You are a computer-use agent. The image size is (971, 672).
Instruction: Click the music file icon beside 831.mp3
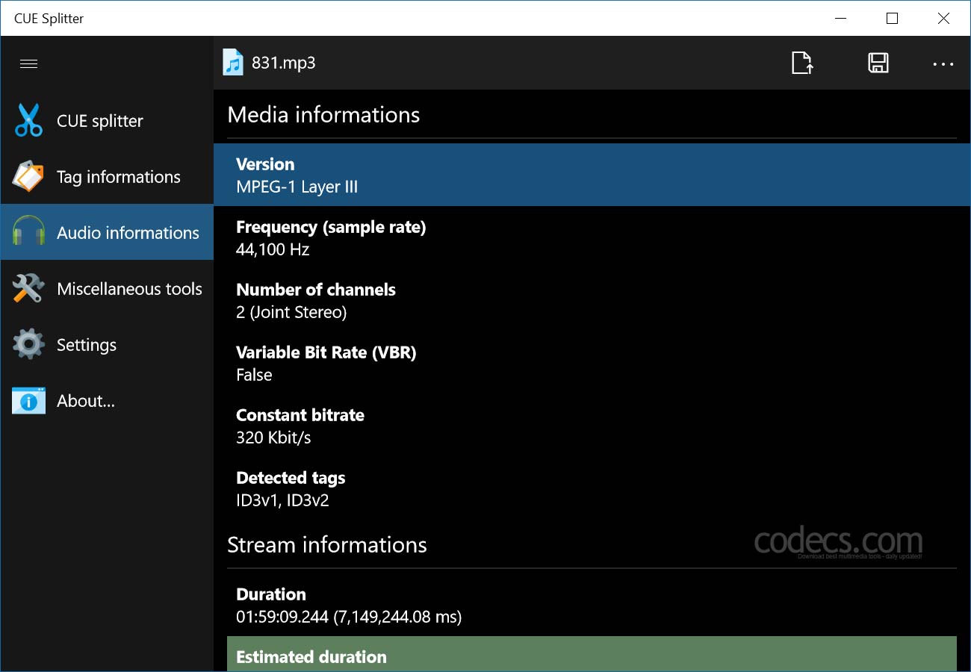(x=233, y=63)
